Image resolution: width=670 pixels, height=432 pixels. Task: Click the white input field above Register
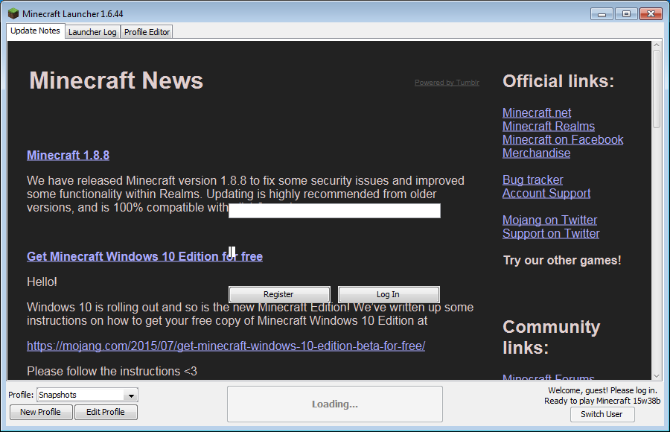334,211
